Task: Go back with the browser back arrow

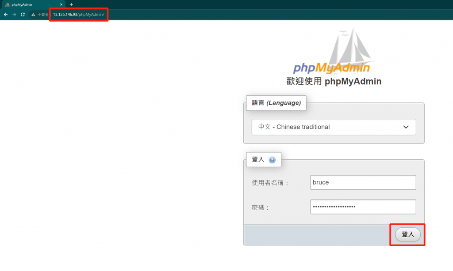Action: click(6, 15)
